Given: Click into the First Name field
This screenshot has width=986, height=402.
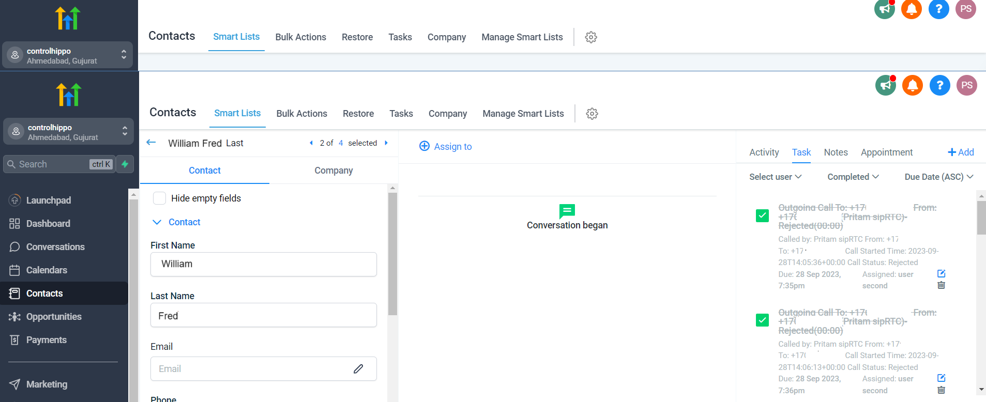Looking at the screenshot, I should click(264, 264).
